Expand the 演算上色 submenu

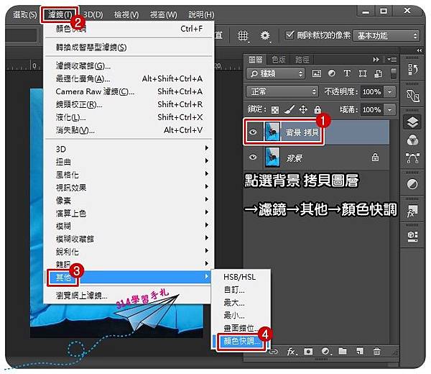tap(129, 213)
